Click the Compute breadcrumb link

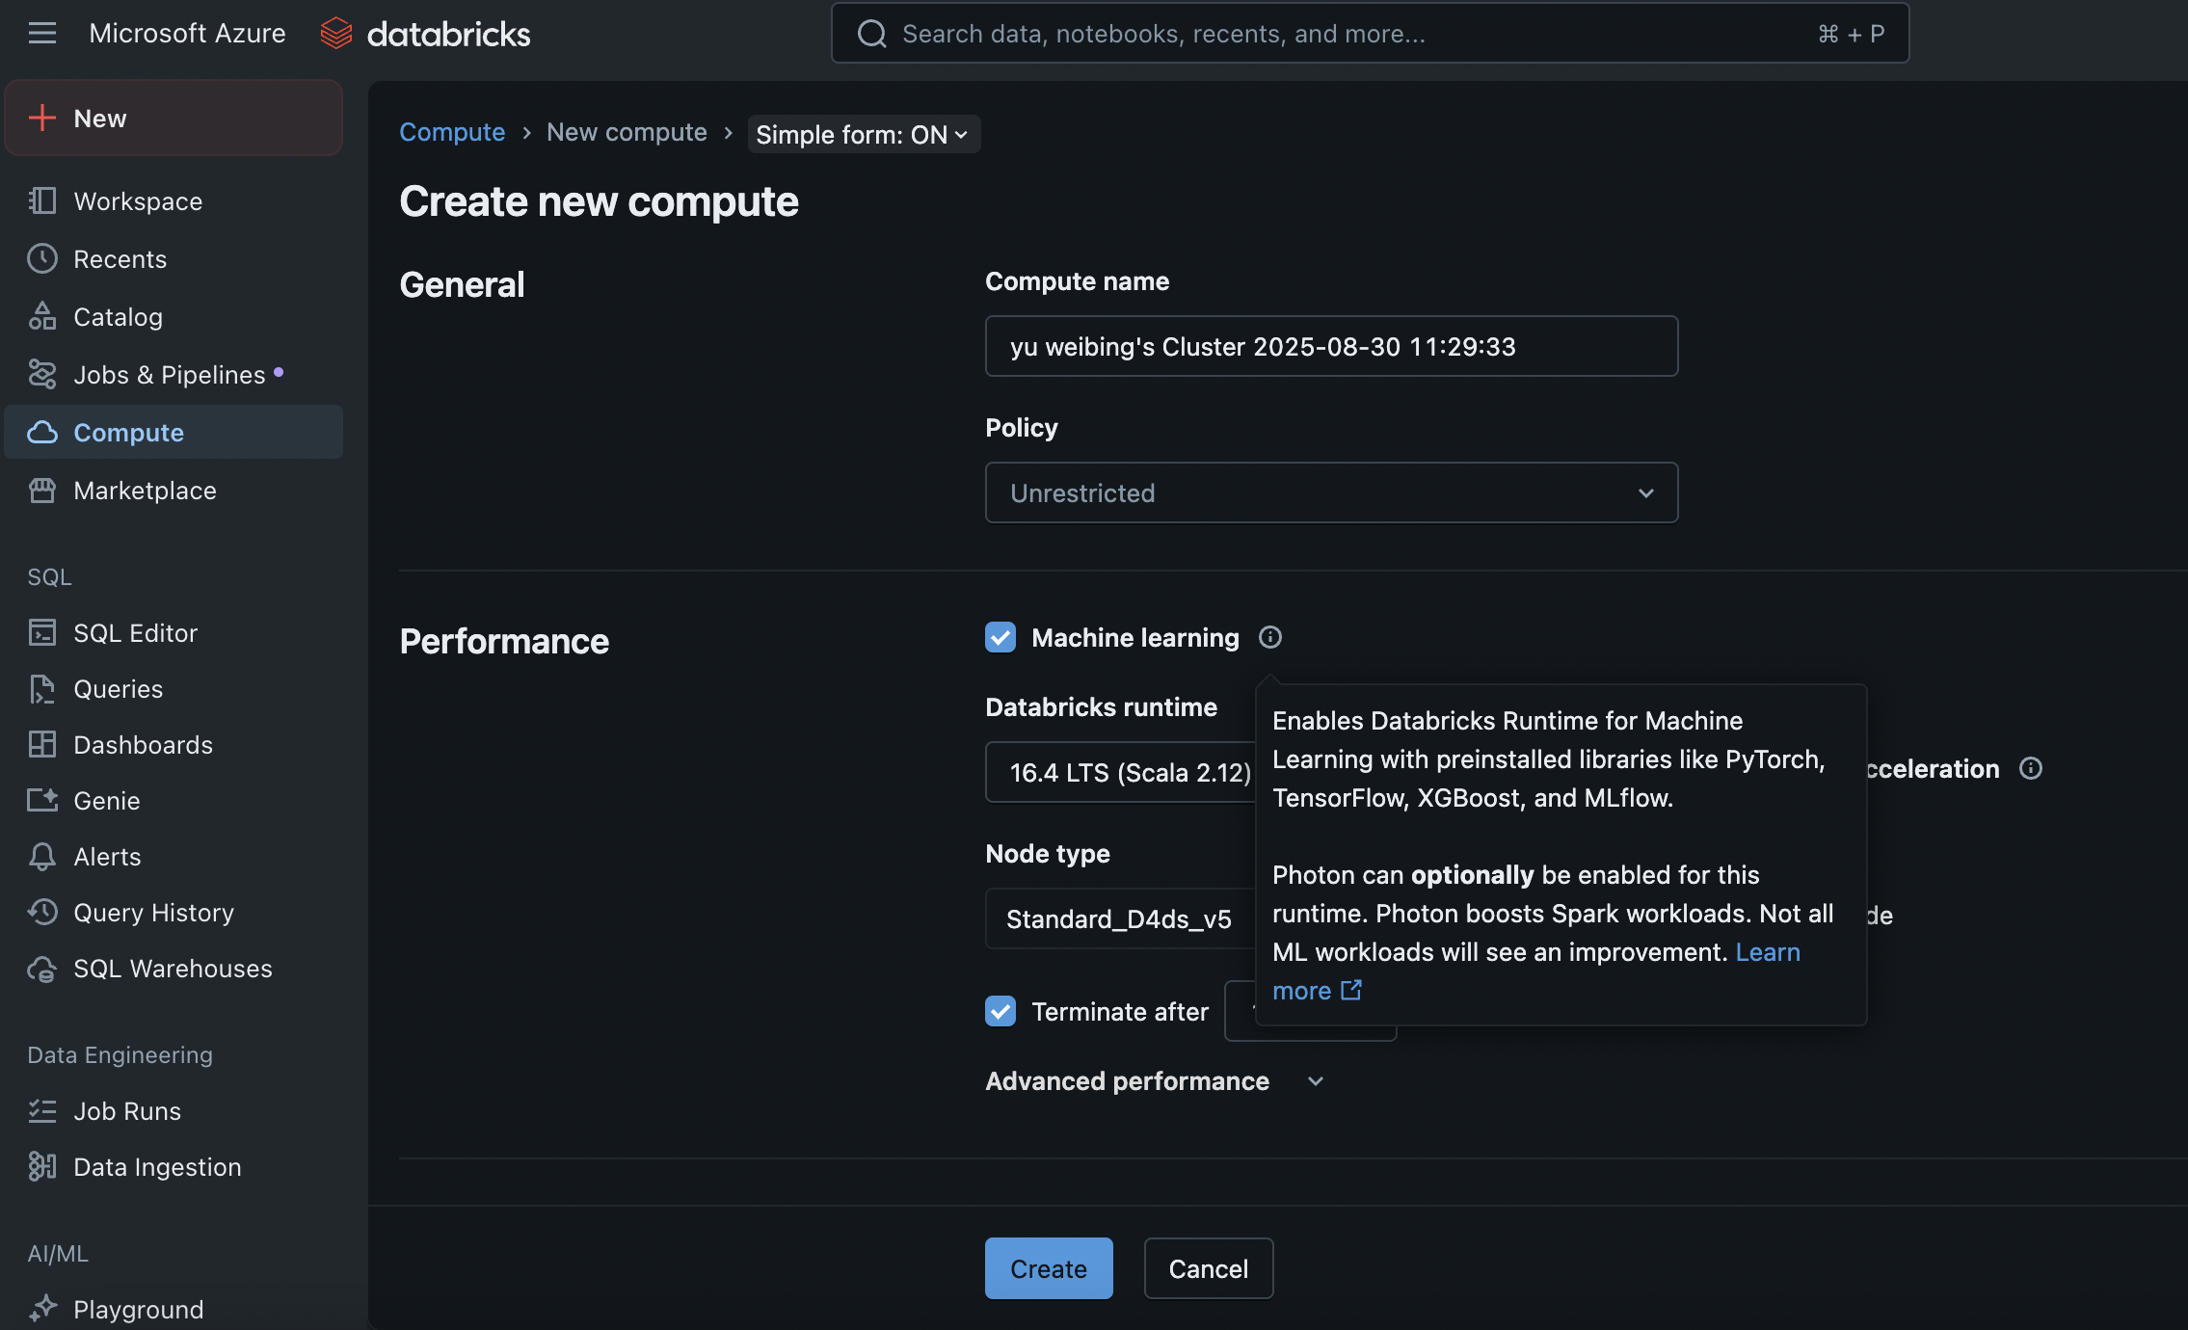click(x=452, y=132)
